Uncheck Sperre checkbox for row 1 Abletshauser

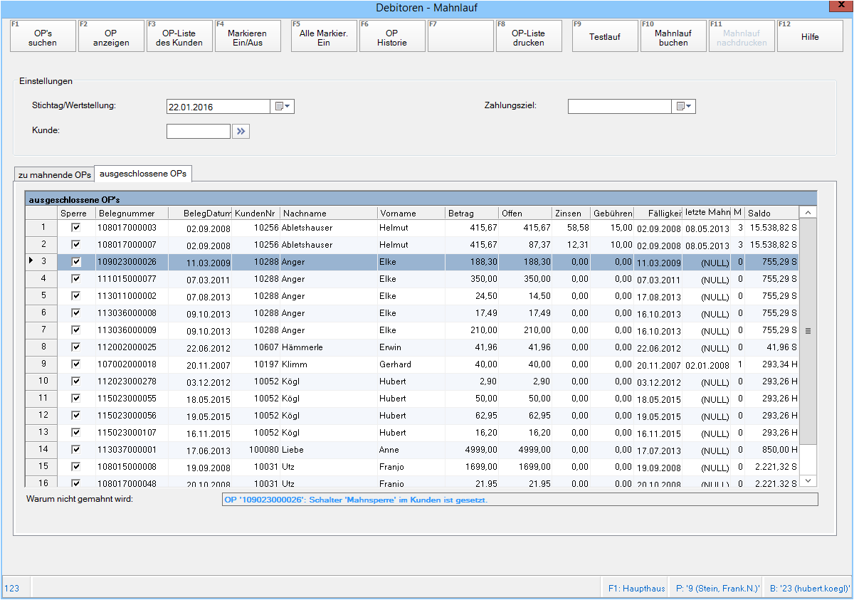click(x=76, y=228)
